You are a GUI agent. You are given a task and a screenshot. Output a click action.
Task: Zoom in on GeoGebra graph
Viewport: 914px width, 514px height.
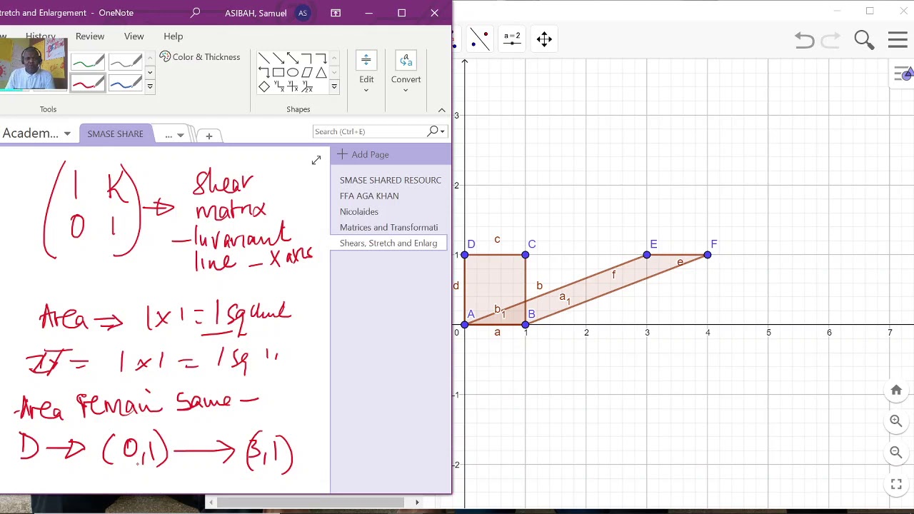(x=896, y=421)
